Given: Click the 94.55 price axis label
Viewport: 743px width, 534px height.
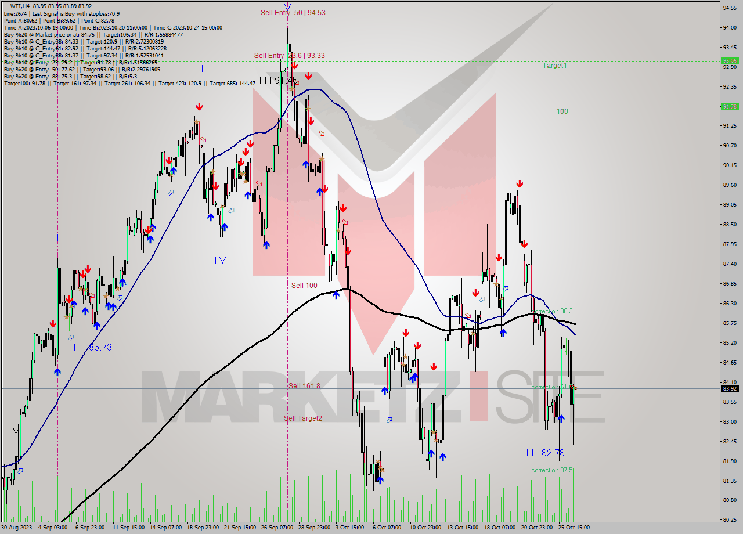Looking at the screenshot, I should point(729,8).
